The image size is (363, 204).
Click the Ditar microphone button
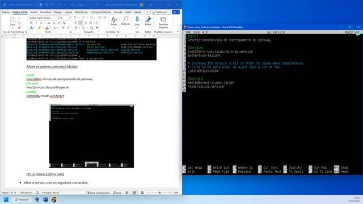[x=137, y=22]
